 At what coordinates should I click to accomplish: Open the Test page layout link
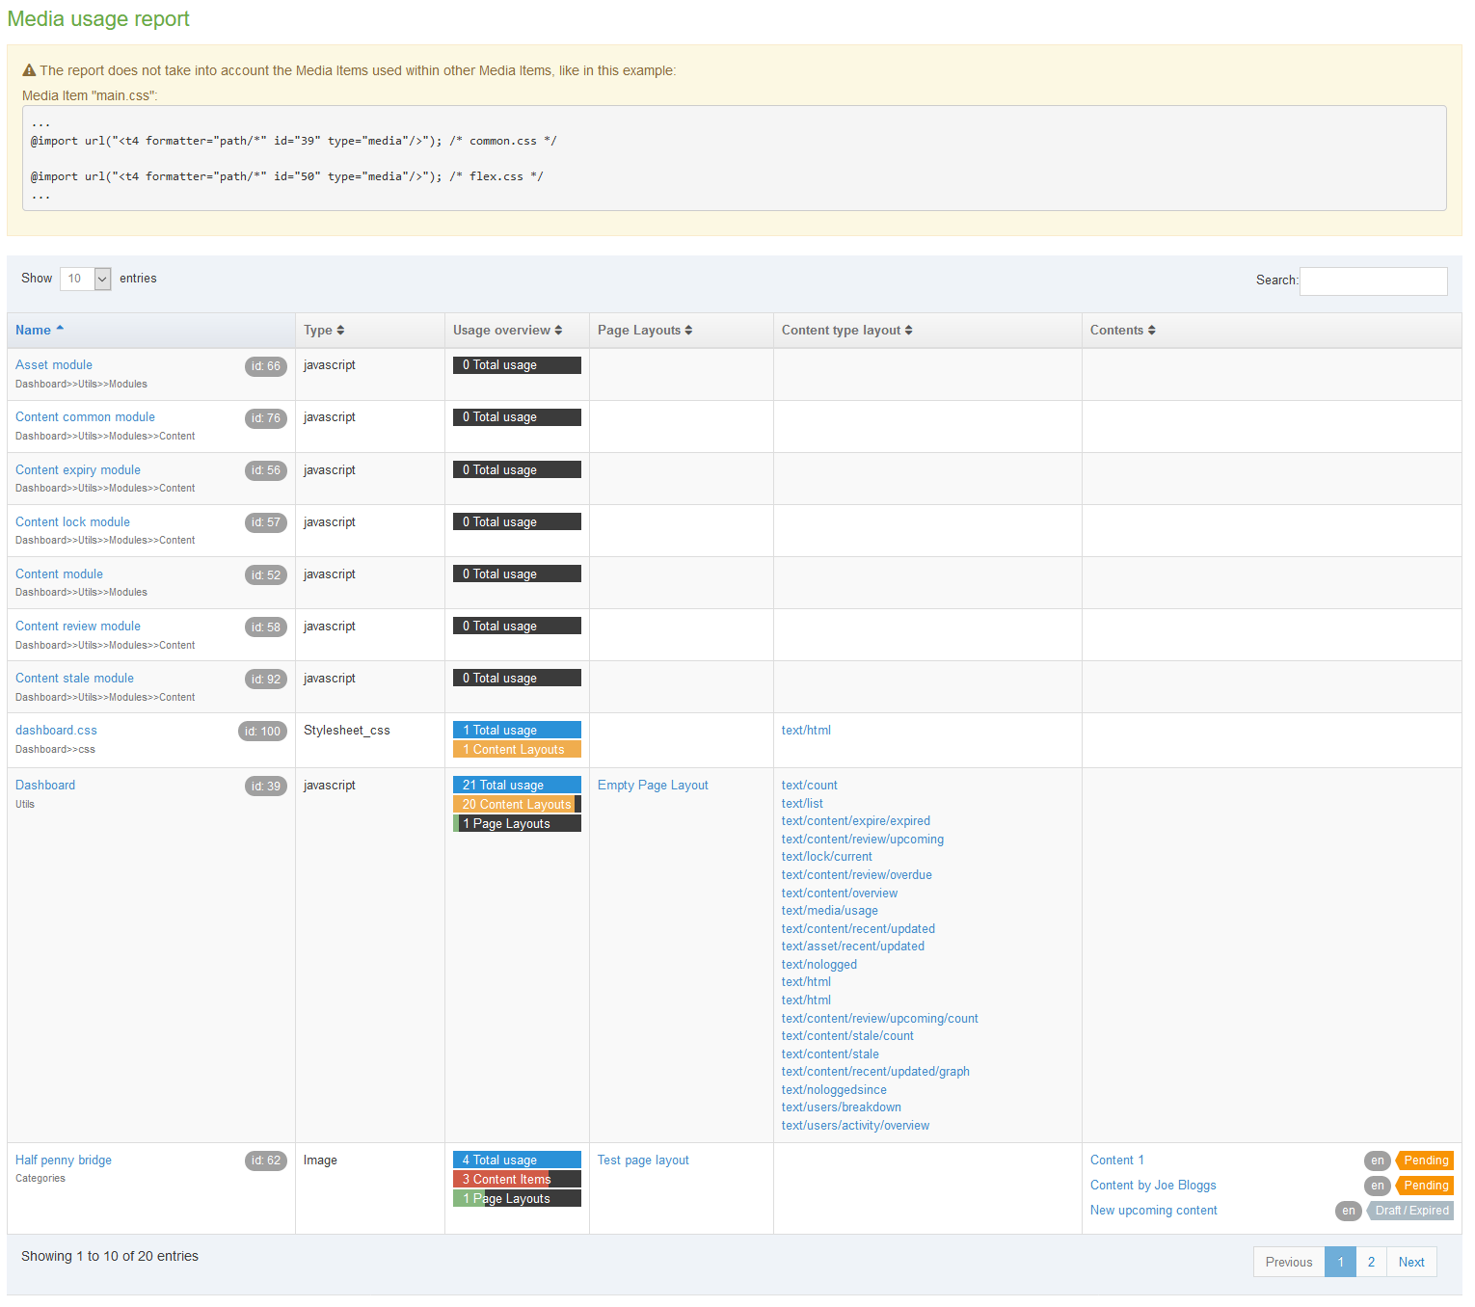pyautogui.click(x=643, y=1160)
